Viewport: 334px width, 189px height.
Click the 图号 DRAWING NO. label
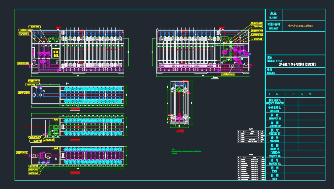pyautogui.click(x=275, y=162)
